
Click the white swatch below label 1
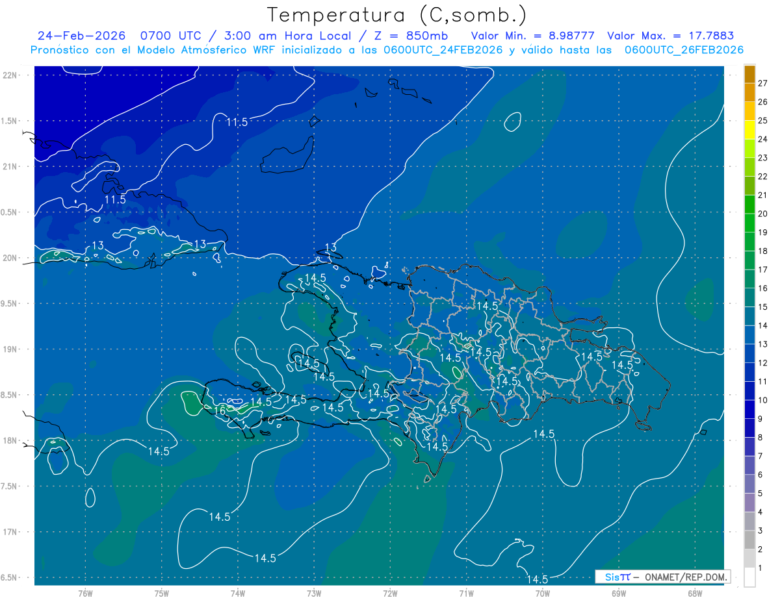[749, 577]
